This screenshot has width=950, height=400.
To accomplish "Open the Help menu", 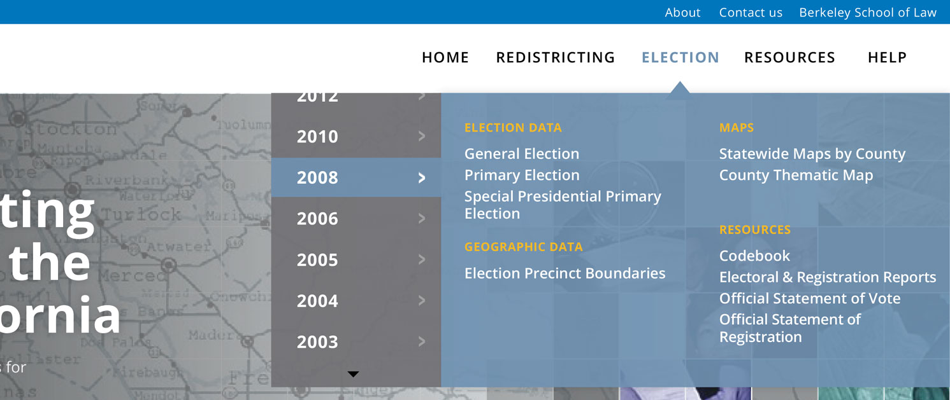I will (887, 57).
